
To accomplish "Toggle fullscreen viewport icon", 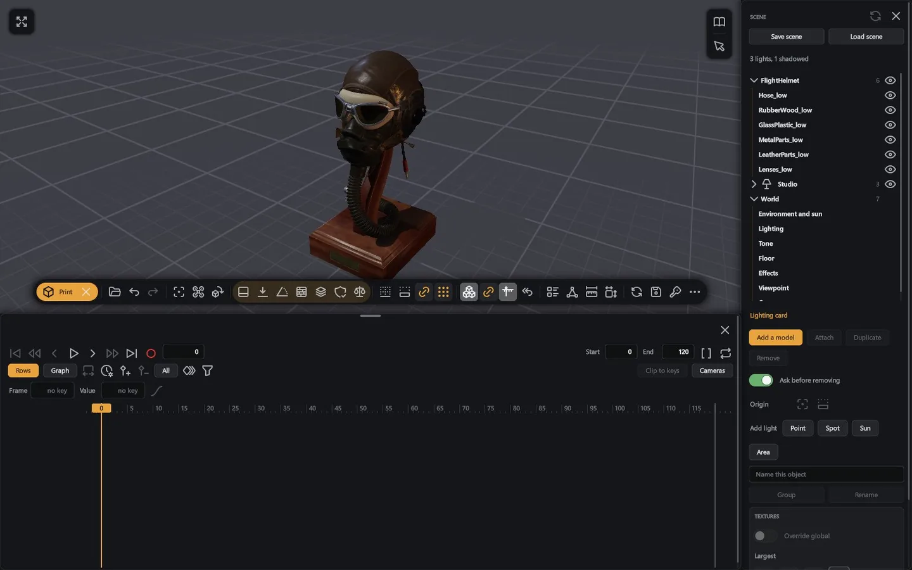I will click(22, 22).
